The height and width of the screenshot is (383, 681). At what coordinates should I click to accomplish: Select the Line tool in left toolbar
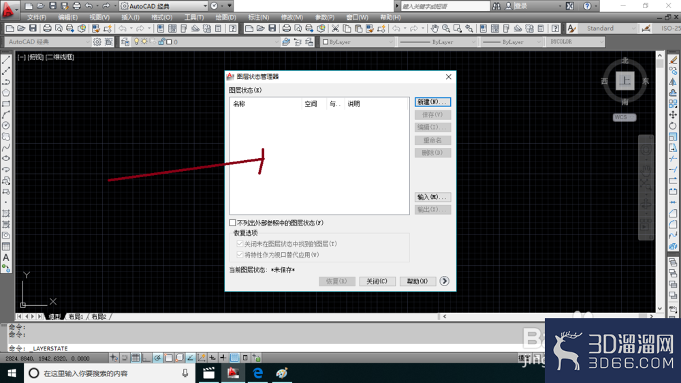click(x=6, y=60)
